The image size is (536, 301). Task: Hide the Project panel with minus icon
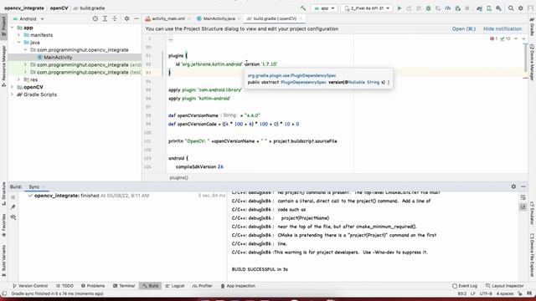[x=137, y=18]
